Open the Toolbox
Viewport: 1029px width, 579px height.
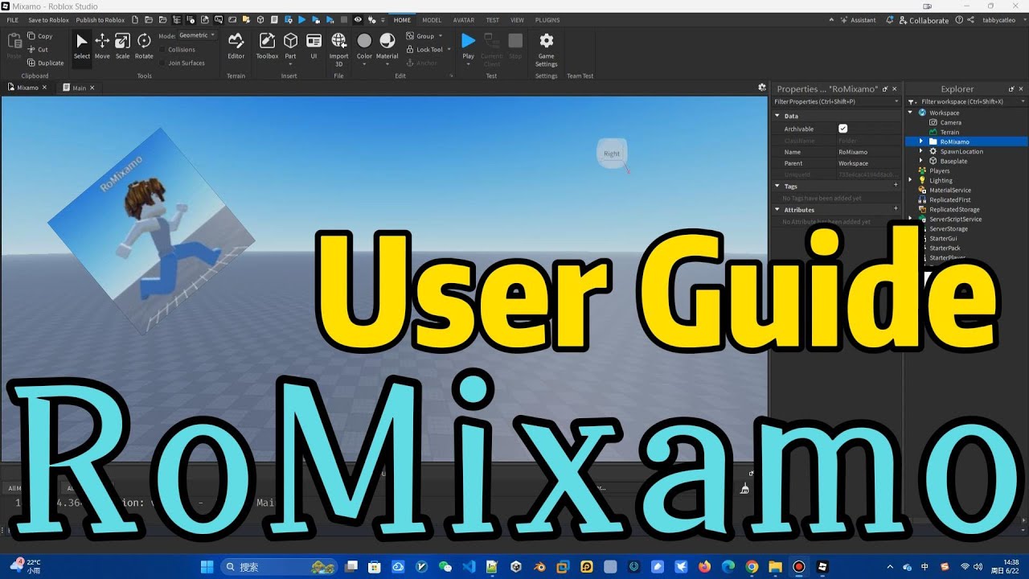tap(267, 46)
